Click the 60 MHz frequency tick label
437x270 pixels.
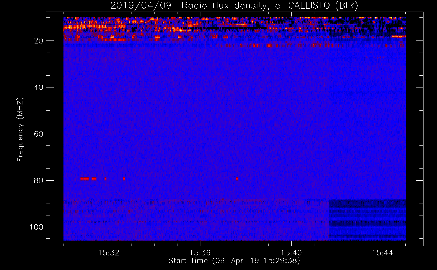tap(39, 134)
